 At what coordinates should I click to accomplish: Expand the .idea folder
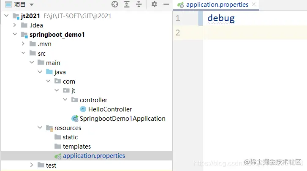tap(15, 25)
